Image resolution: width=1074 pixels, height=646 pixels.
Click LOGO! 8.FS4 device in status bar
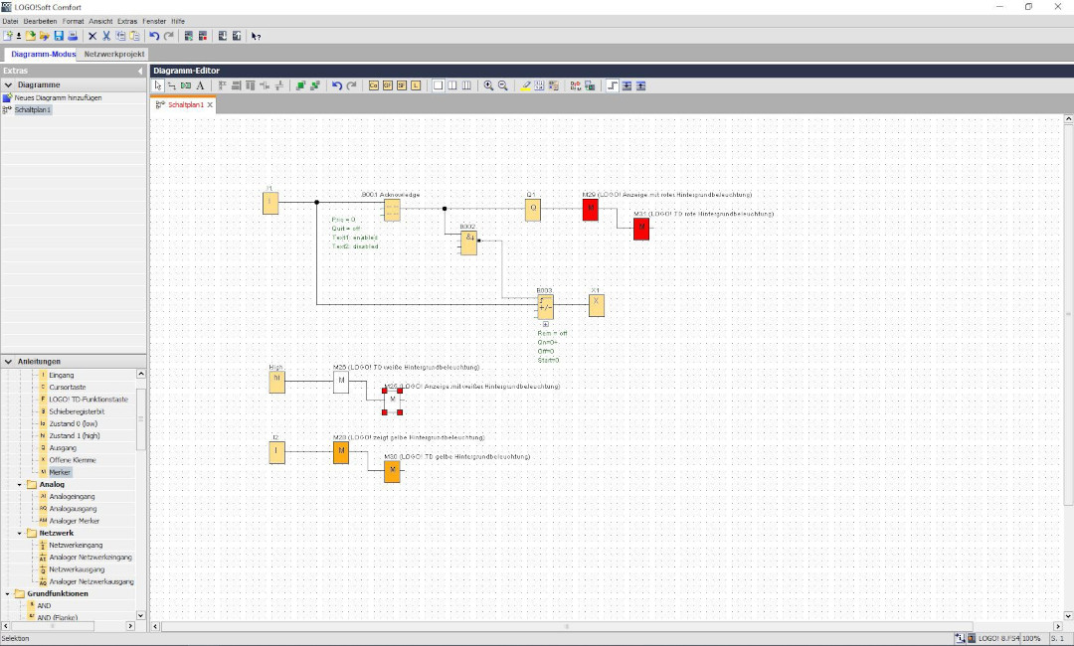point(998,638)
